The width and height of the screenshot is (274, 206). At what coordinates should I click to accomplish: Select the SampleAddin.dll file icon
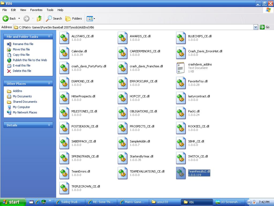pyautogui.click(x=123, y=143)
